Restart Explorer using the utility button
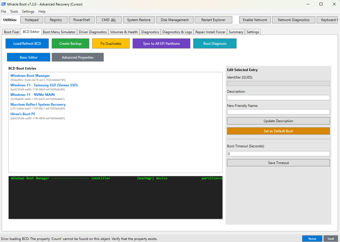340x242 pixels. tap(213, 20)
